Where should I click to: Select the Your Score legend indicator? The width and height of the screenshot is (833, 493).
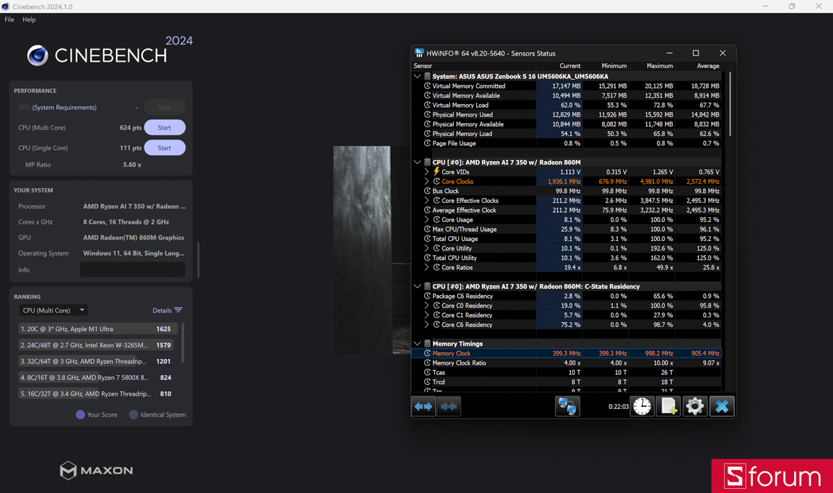pyautogui.click(x=81, y=415)
